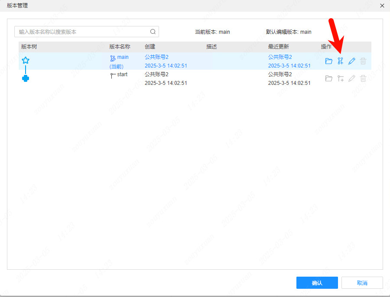Click the pencil icon on the start row

[351, 78]
